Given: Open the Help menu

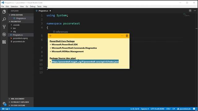Looking at the screenshot, I should click(x=45, y=6).
